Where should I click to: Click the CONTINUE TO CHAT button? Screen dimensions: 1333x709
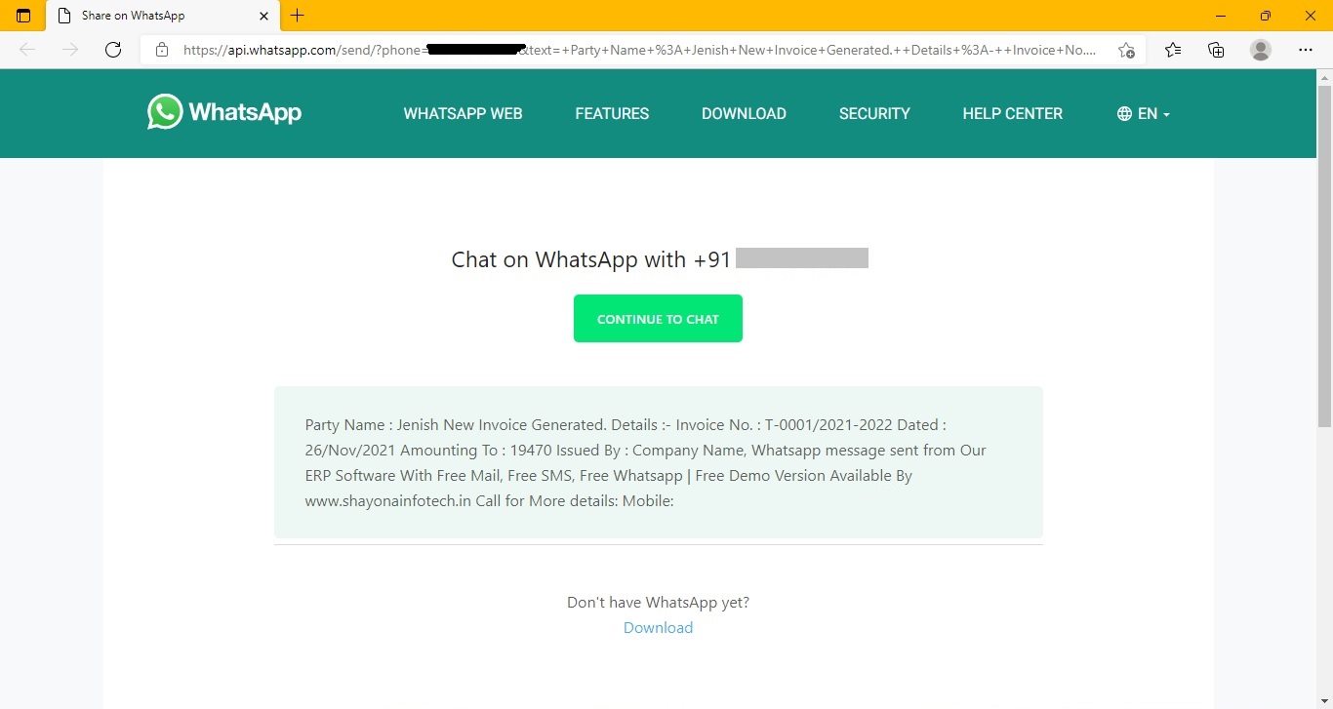(x=658, y=319)
